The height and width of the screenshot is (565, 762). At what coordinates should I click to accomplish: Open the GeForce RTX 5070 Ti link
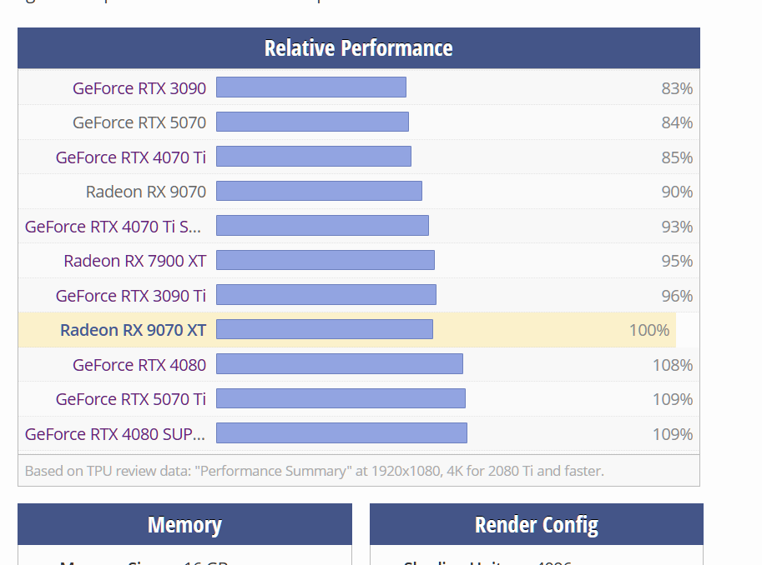click(x=131, y=399)
